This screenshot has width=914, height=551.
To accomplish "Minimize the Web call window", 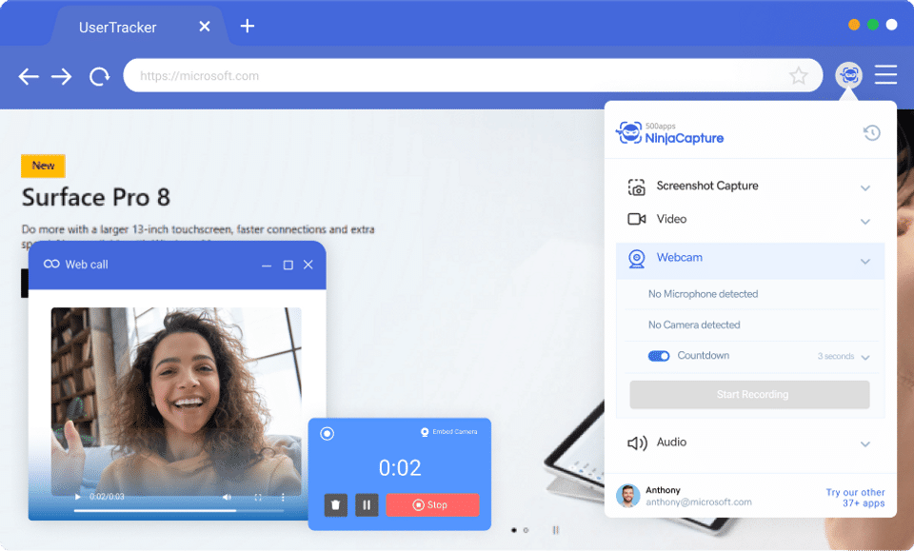I will point(267,265).
